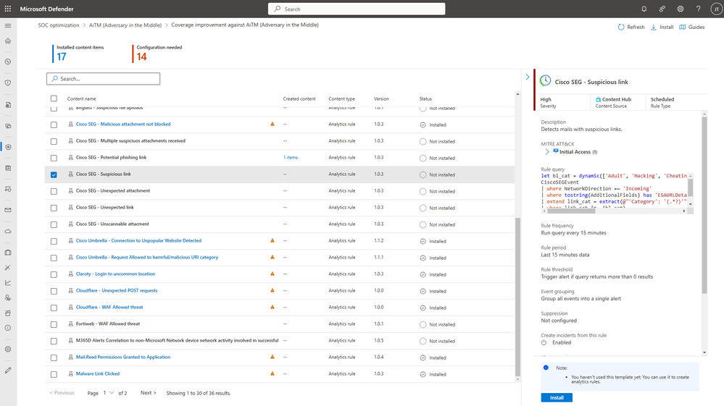Click the content list search field
The height and width of the screenshot is (406, 724).
pyautogui.click(x=103, y=79)
